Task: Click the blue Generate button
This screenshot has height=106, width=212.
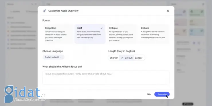Action: pyautogui.click(x=162, y=94)
